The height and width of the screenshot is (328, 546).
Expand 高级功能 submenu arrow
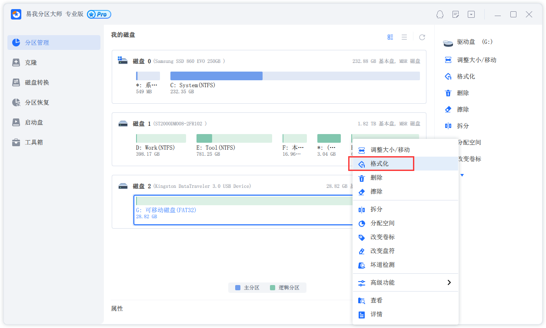[x=449, y=282]
